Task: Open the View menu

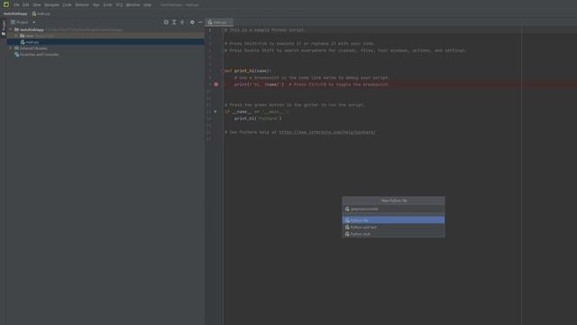Action: pos(37,5)
